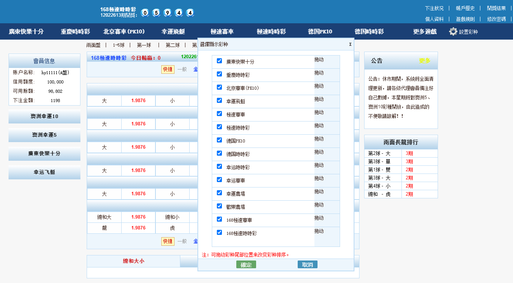The image size is (513, 283).
Task: Click the gear icon beside 設置彩种
Action: pos(453,32)
